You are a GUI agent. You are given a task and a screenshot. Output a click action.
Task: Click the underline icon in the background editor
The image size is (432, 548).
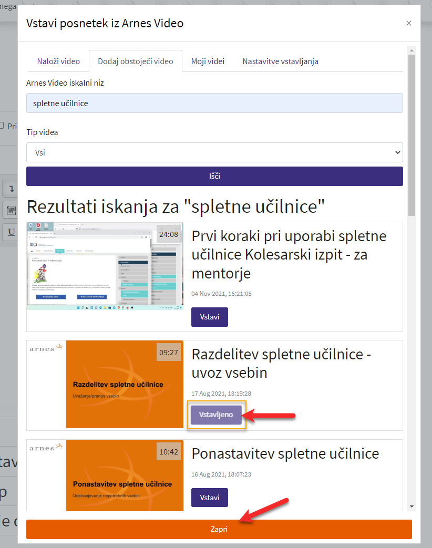click(11, 232)
